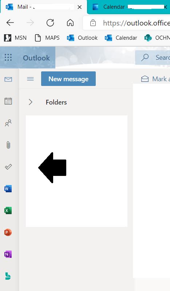Screen dimensions: 170x291
Task: Click the New message button
Action: [68, 79]
